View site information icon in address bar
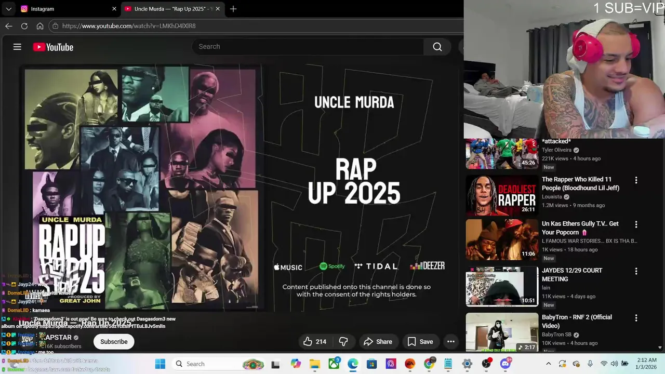Image resolution: width=665 pixels, height=374 pixels. tap(55, 26)
